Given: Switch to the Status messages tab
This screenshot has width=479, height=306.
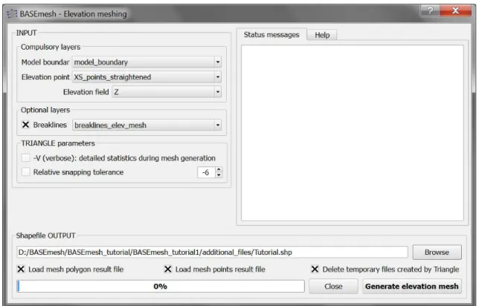Looking at the screenshot, I should coord(271,35).
